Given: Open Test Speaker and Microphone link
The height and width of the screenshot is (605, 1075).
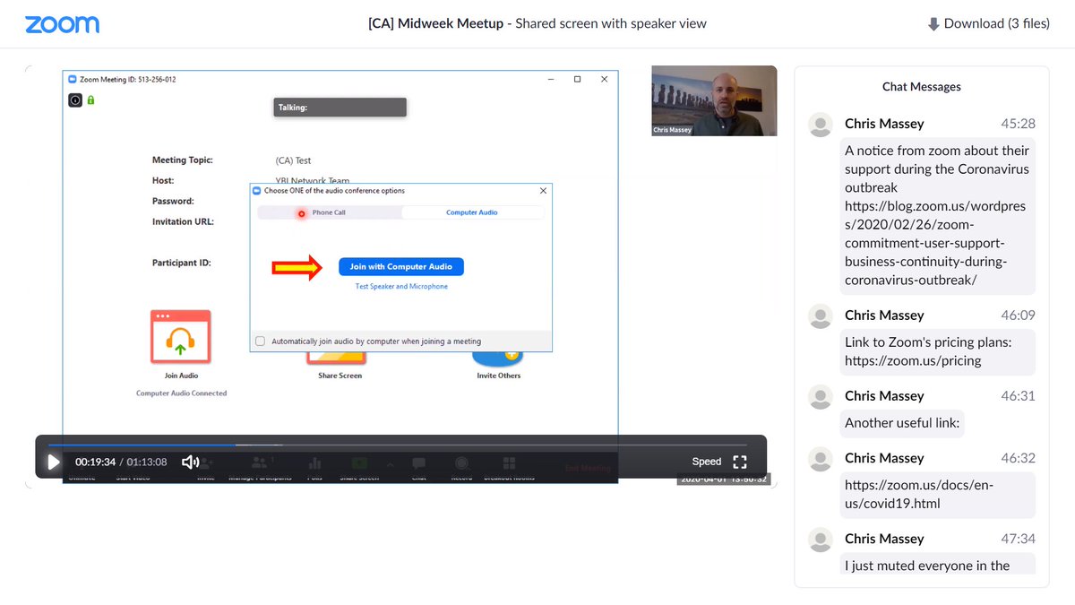Looking at the screenshot, I should pyautogui.click(x=401, y=287).
